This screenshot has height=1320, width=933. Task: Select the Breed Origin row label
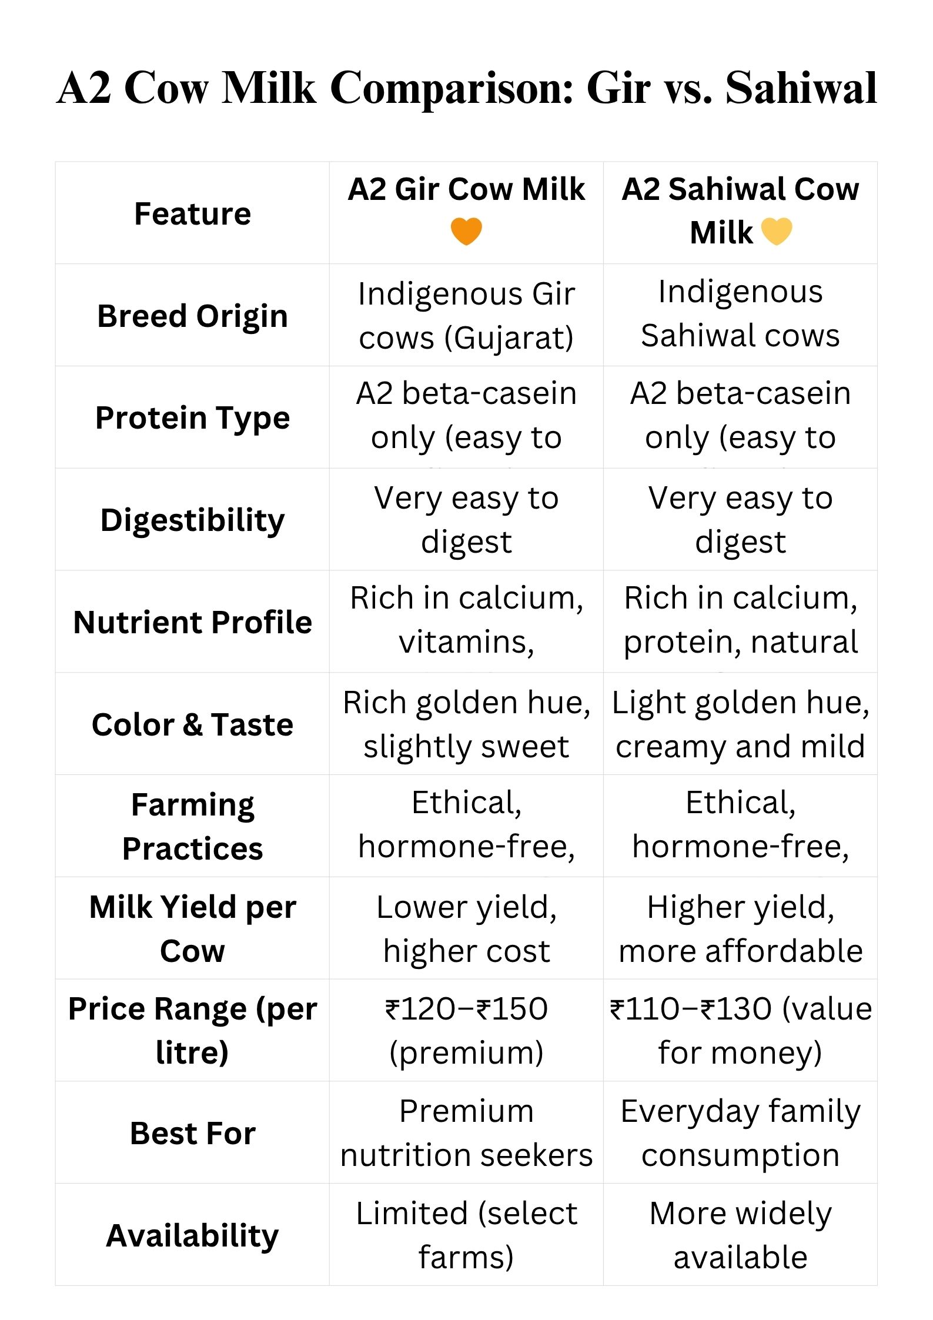point(192,316)
